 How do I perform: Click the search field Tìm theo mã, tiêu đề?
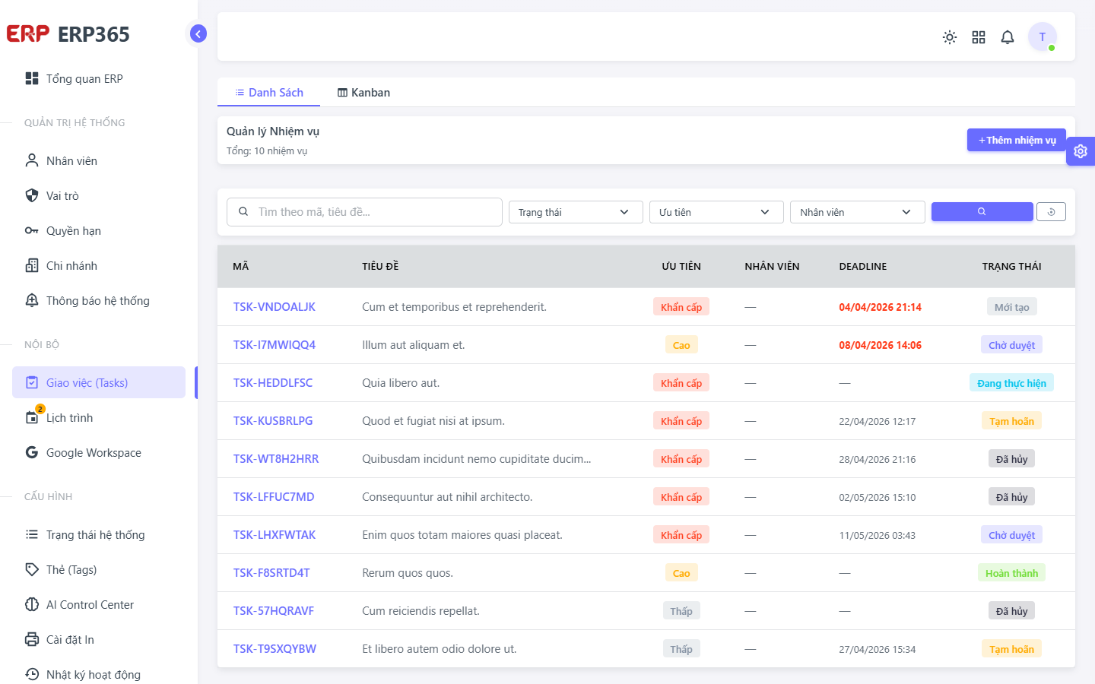click(364, 212)
